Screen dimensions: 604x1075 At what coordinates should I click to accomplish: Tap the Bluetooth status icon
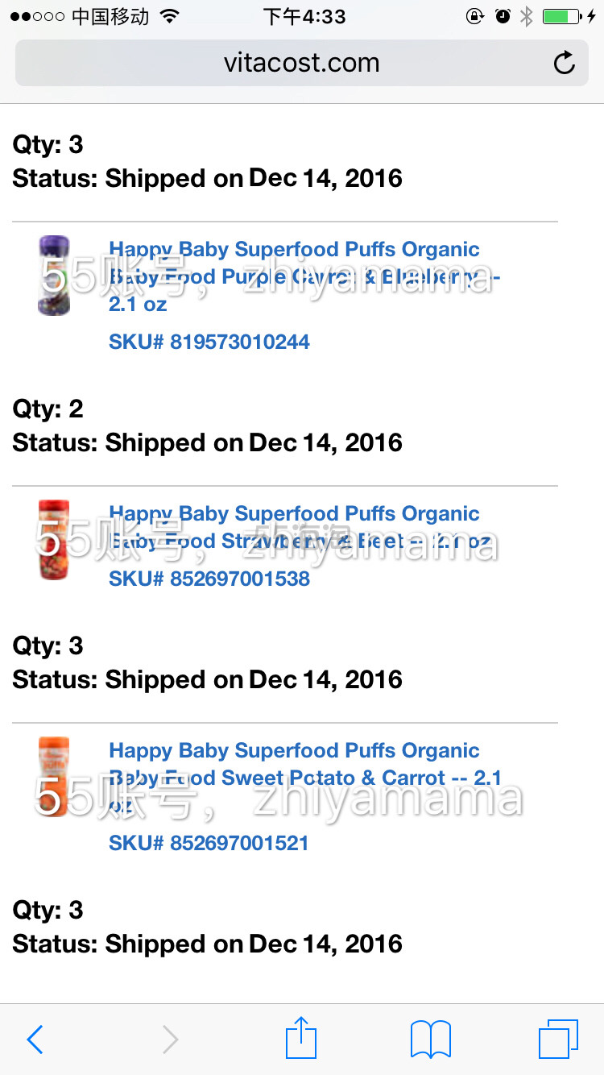(526, 16)
